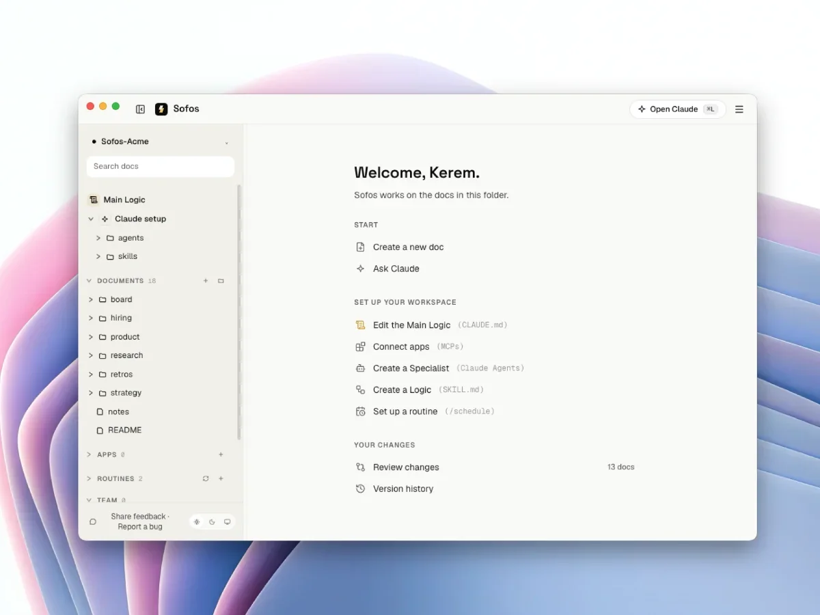Click Edit the Main Logic
The width and height of the screenshot is (820, 615).
[x=411, y=325]
